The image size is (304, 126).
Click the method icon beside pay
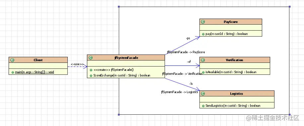(203, 34)
